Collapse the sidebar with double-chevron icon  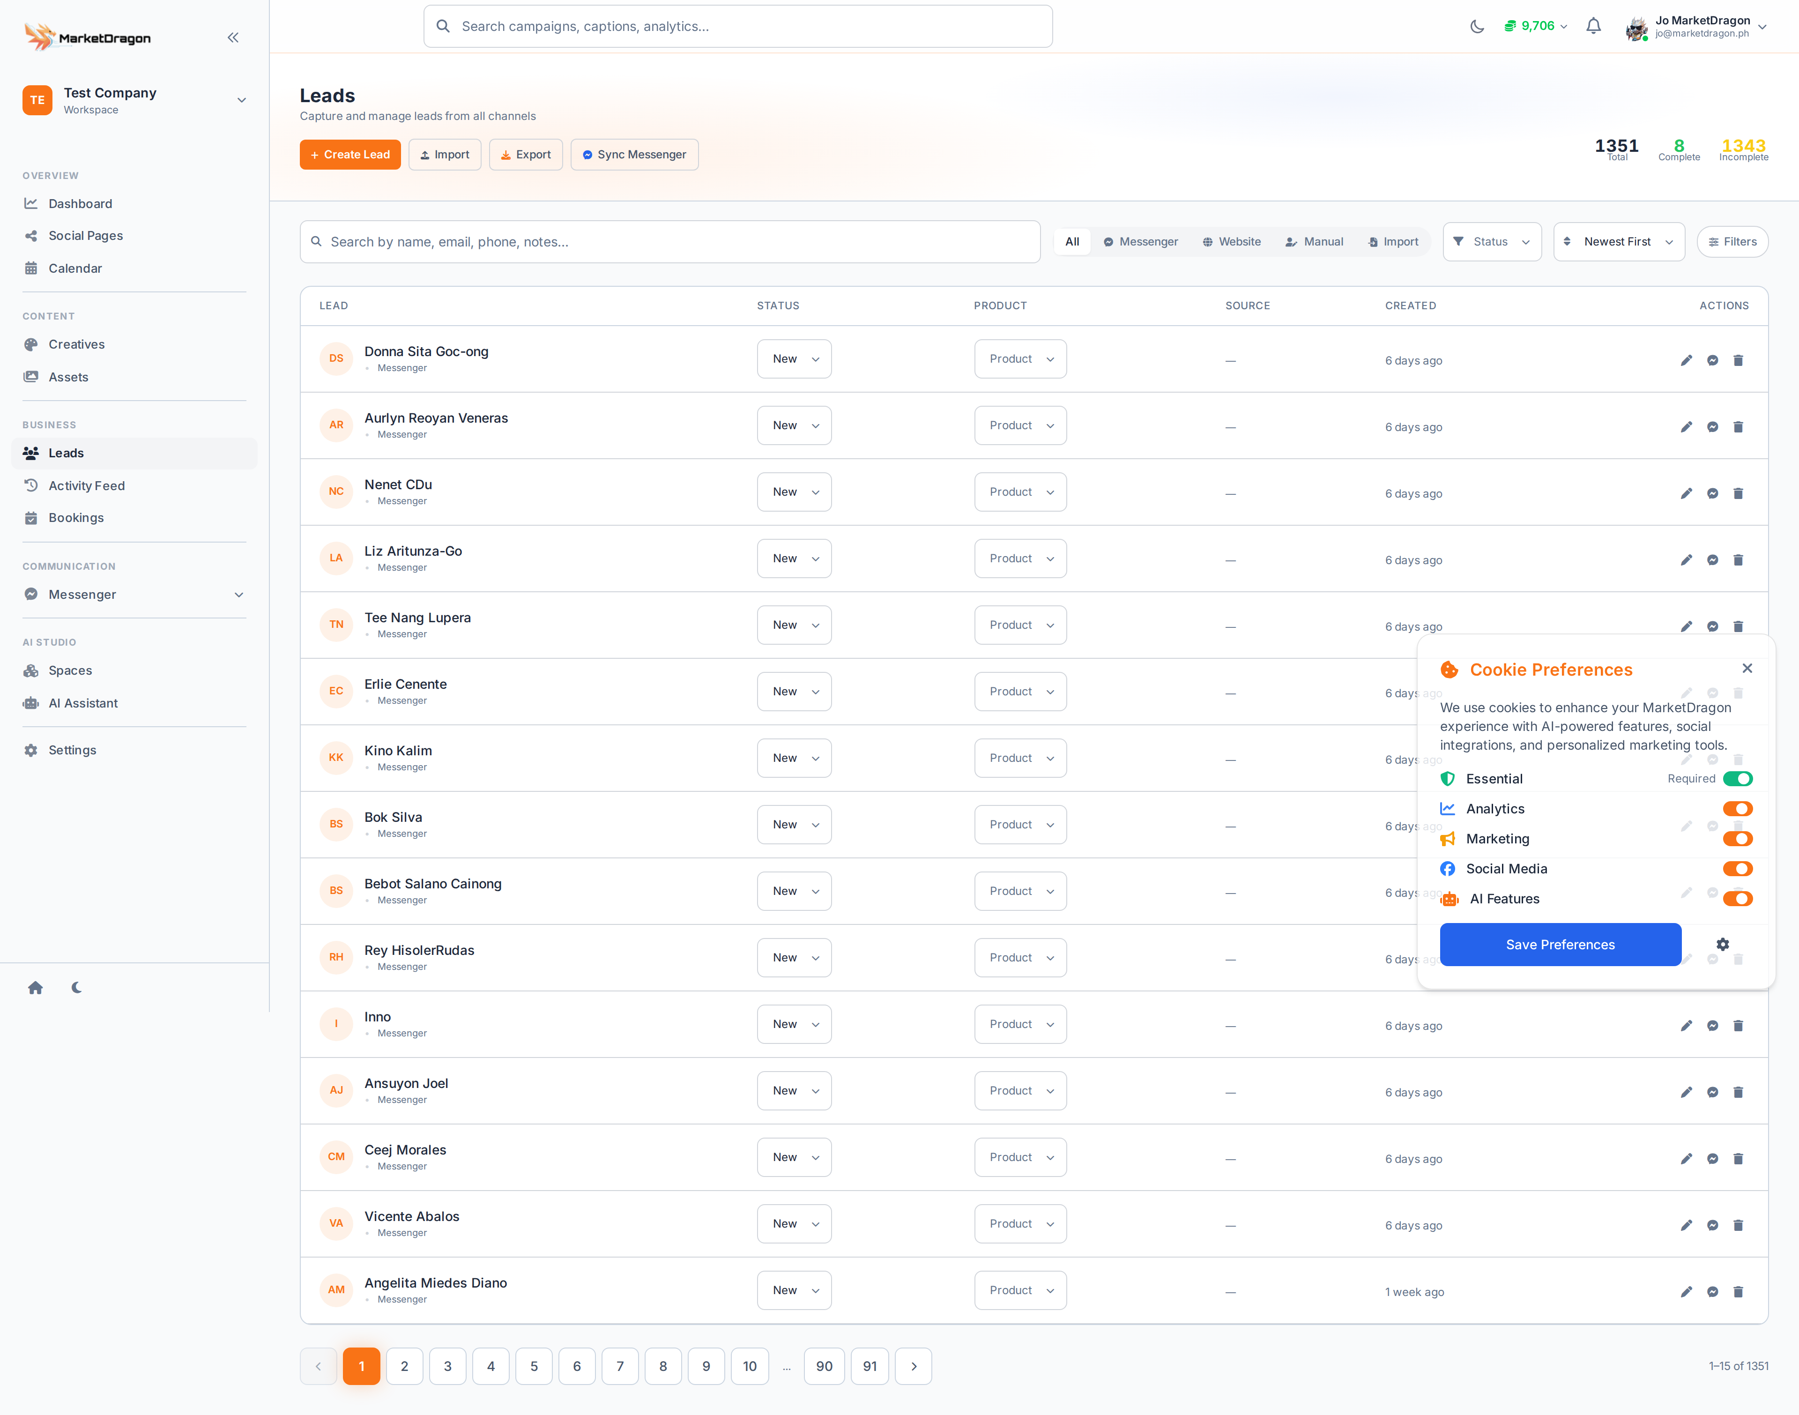[x=233, y=37]
